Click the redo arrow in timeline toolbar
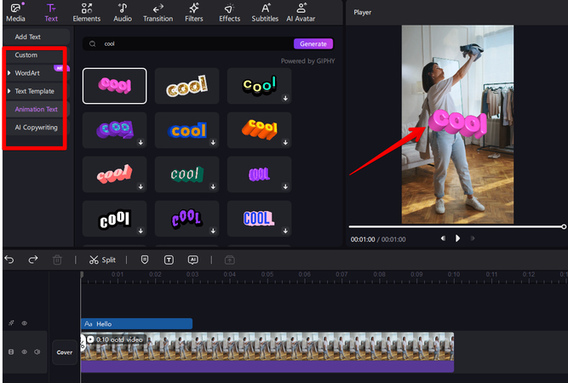The image size is (568, 383). tap(33, 260)
